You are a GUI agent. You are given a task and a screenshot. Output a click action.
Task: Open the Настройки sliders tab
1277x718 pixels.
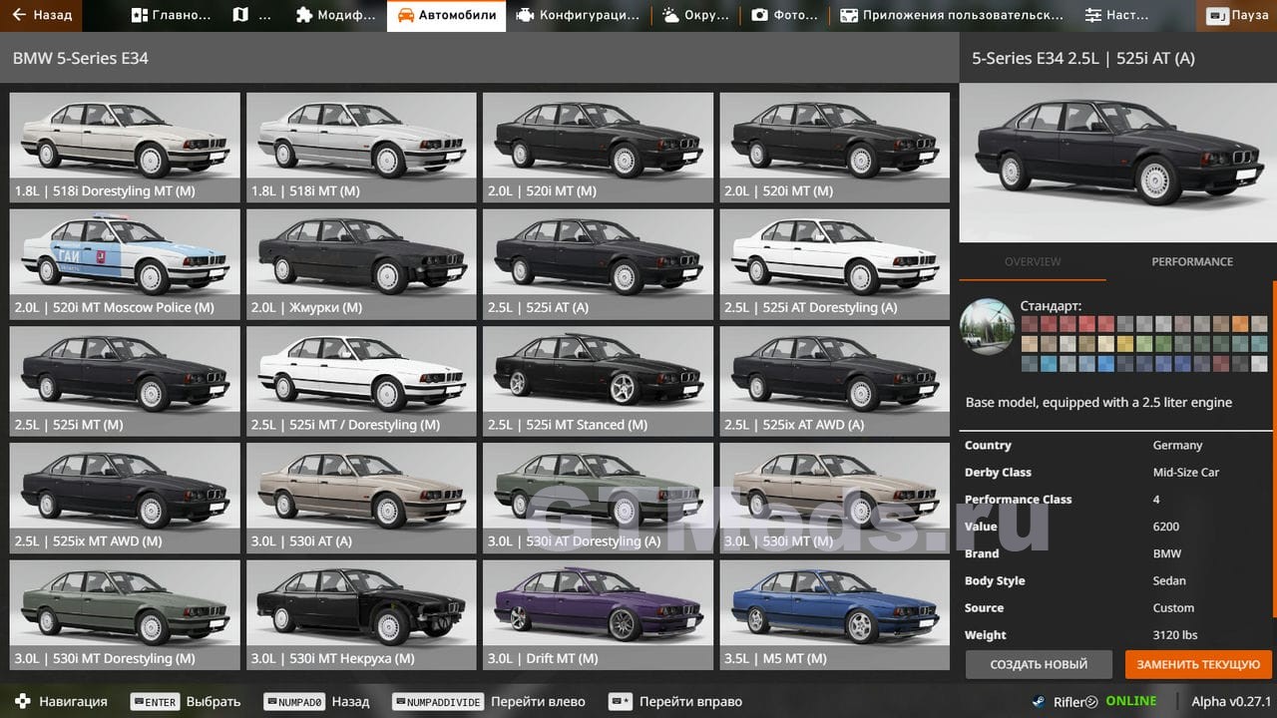click(x=1116, y=15)
